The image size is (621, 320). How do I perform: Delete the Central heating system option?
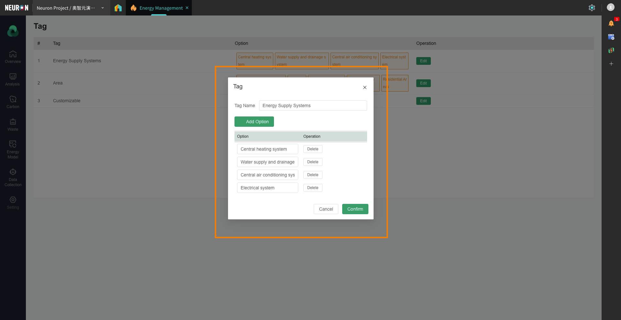click(312, 149)
